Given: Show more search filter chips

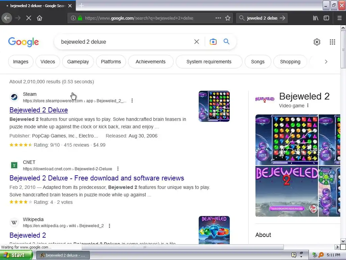Looking at the screenshot, I should coord(326,62).
